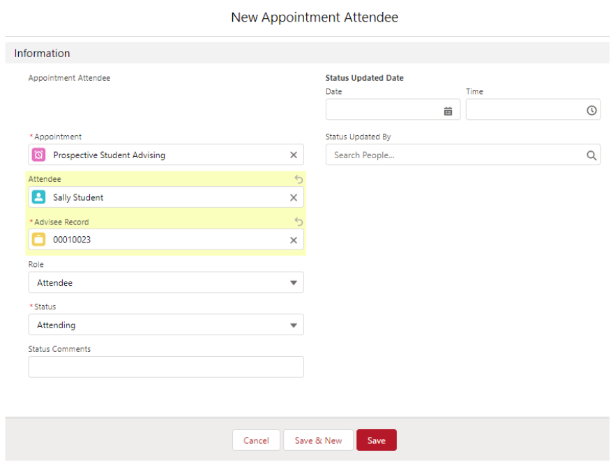
Task: Open the Status dropdown showing Attending
Action: tap(166, 325)
